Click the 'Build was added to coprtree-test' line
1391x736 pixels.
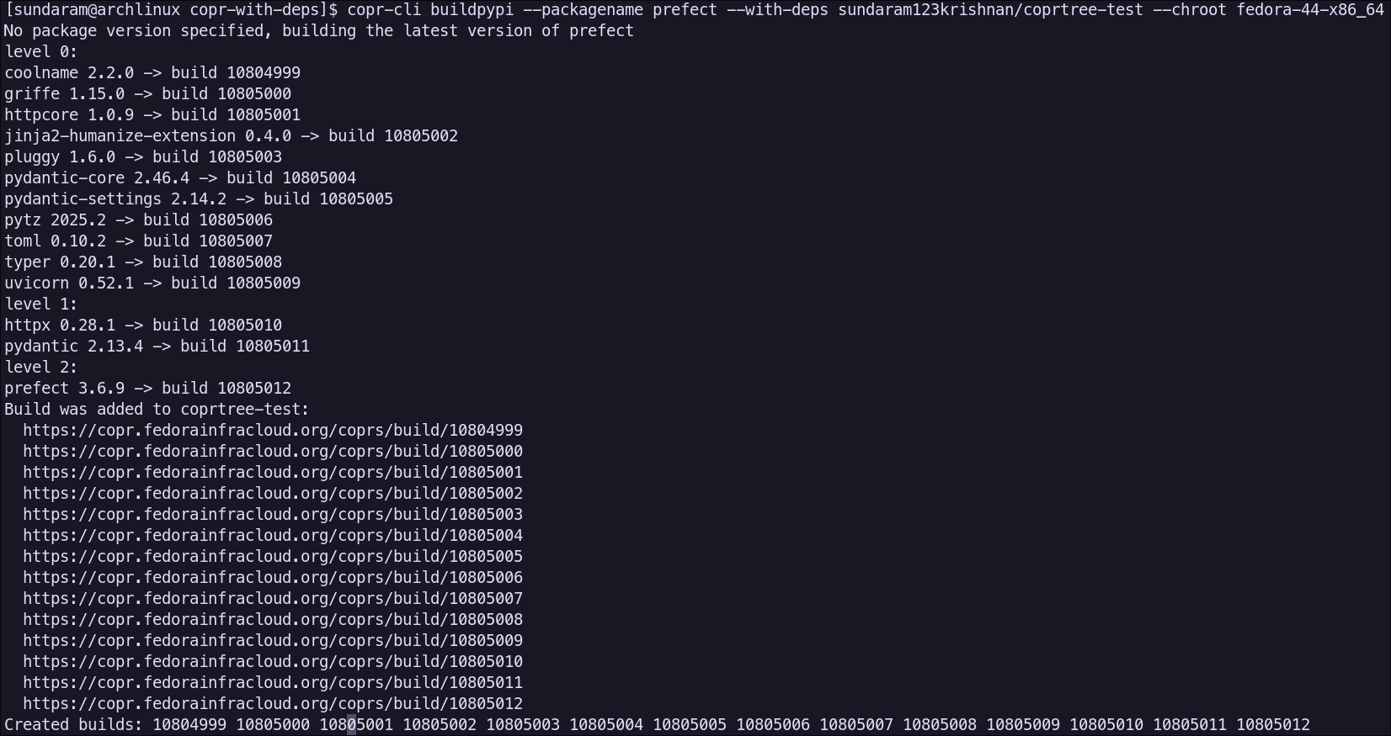pyautogui.click(x=157, y=409)
